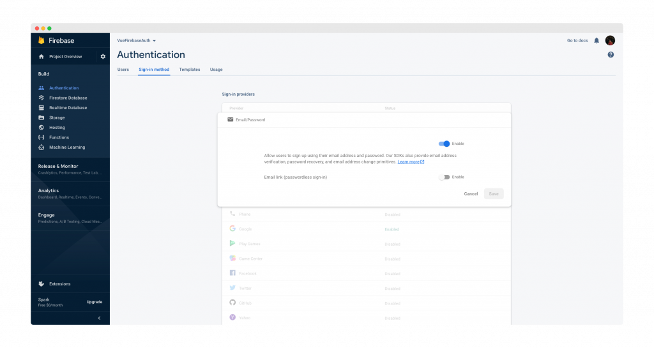
Task: Click the Google provider Enabled status
Action: pyautogui.click(x=392, y=229)
